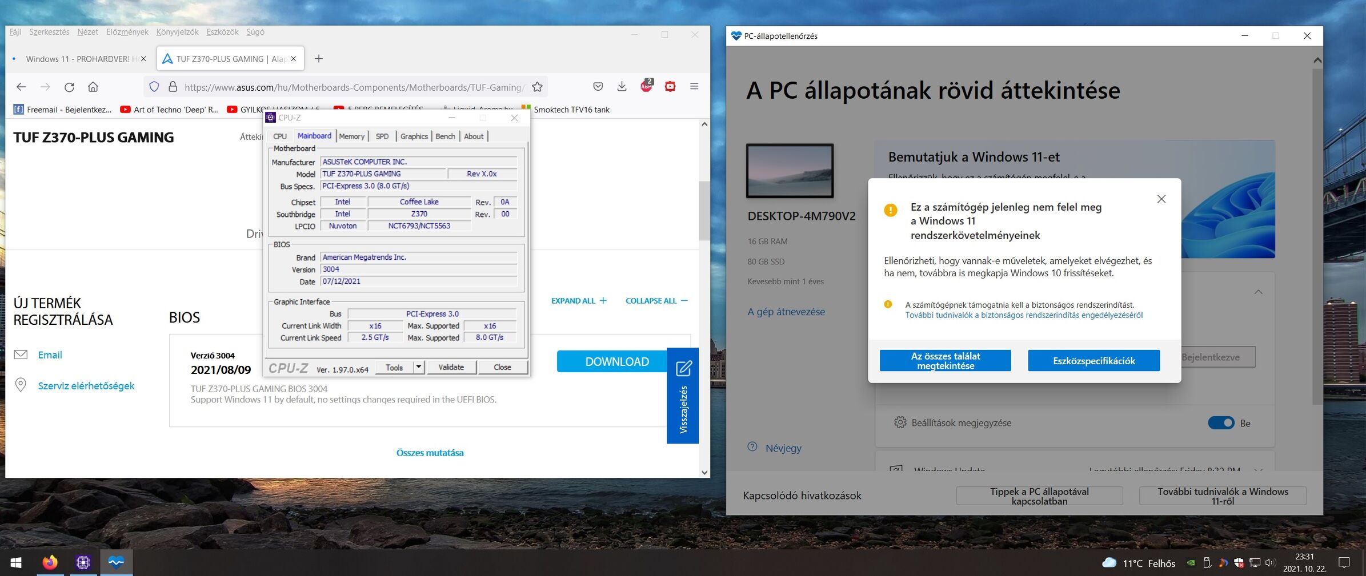Screen dimensions: 1366x576
Task: Click the NVIDIA tray icon
Action: [x=1191, y=563]
